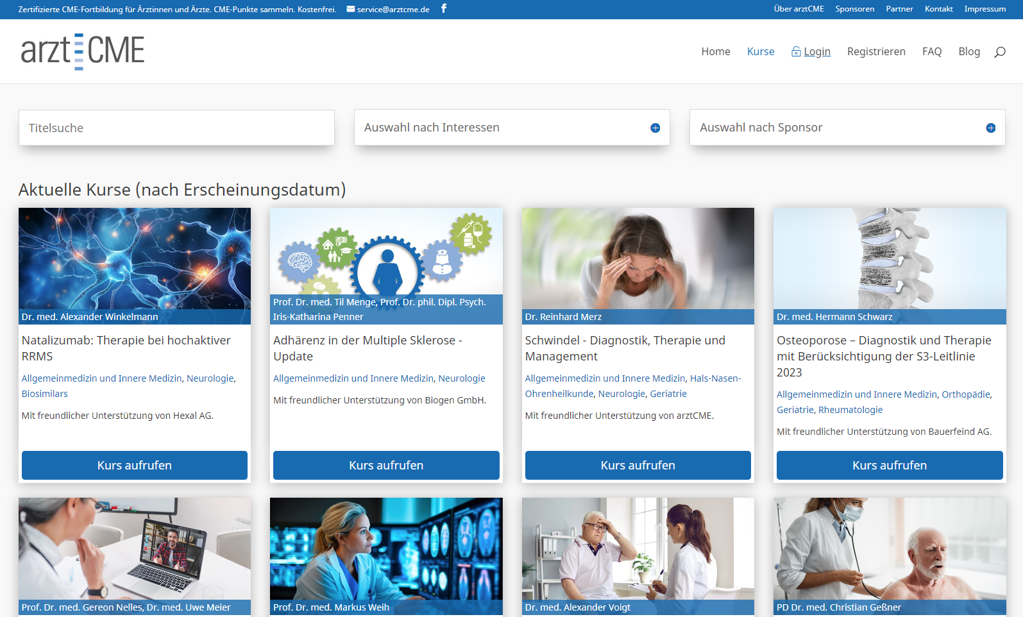This screenshot has width=1023, height=617.
Task: Click Kurs aufrufen for Osteoporose course
Action: coord(890,465)
